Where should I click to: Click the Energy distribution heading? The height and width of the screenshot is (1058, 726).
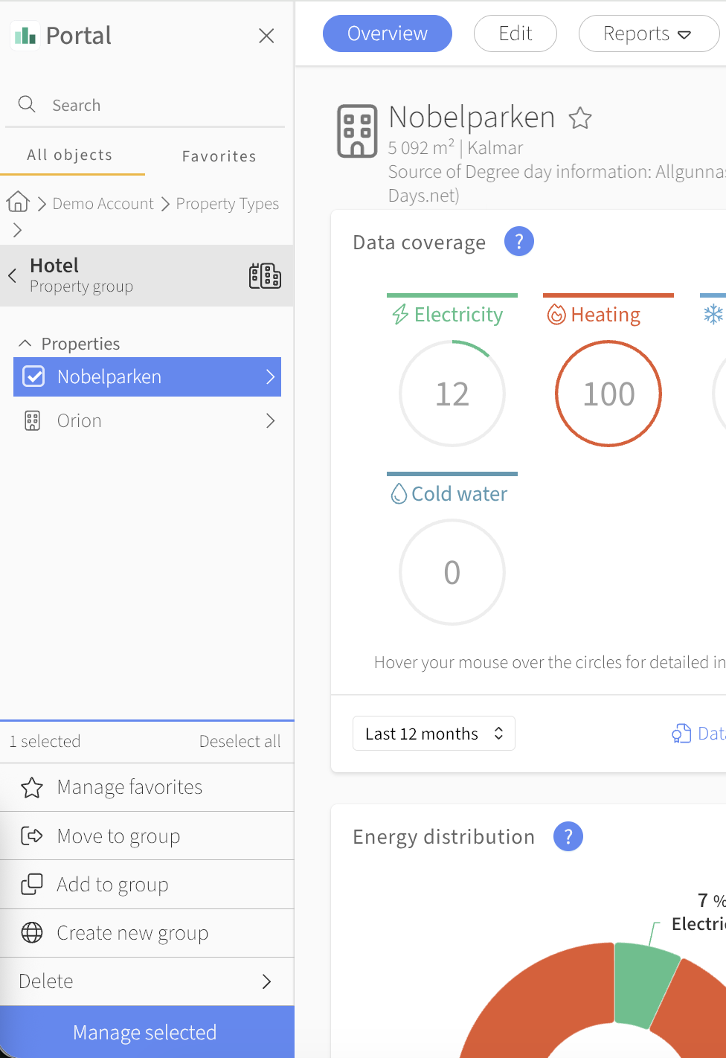tap(444, 837)
